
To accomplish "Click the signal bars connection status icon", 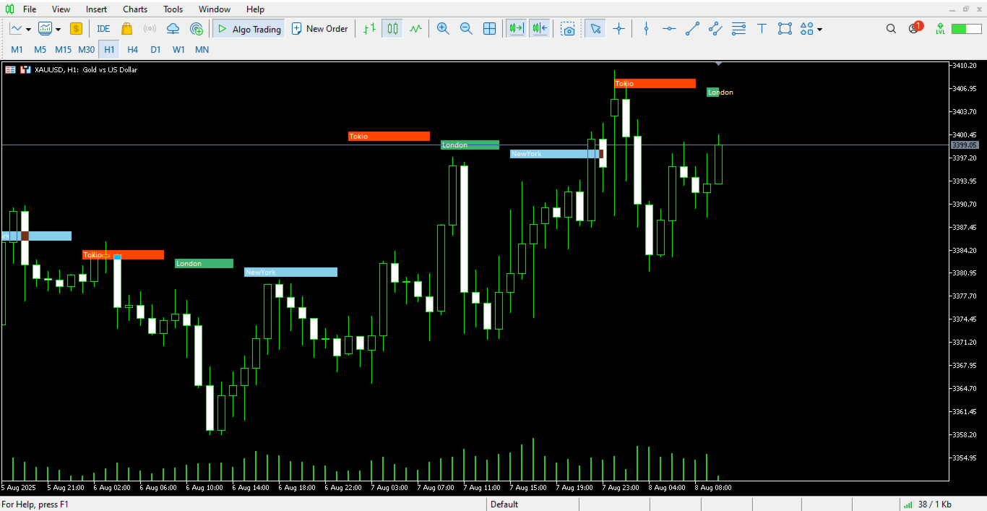I will 908,504.
